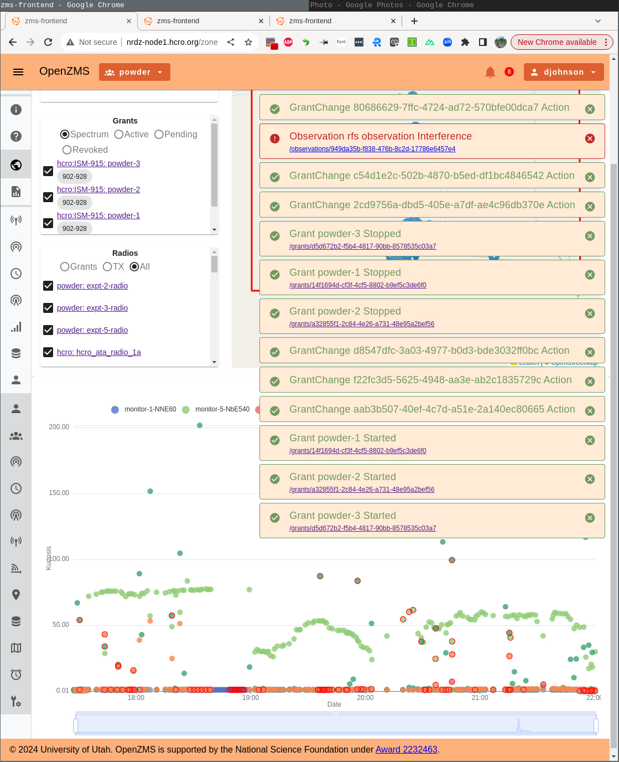Viewport: 619px width, 762px height.
Task: Open the Chrome tab search chevron
Action: click(x=598, y=21)
